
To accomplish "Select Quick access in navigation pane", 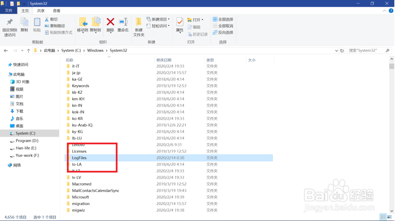I will tap(18, 65).
